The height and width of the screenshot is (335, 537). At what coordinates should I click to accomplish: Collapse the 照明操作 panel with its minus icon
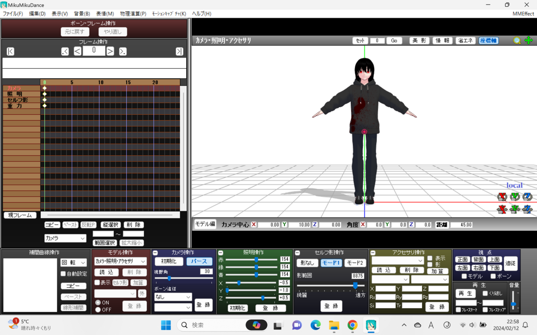click(x=221, y=253)
